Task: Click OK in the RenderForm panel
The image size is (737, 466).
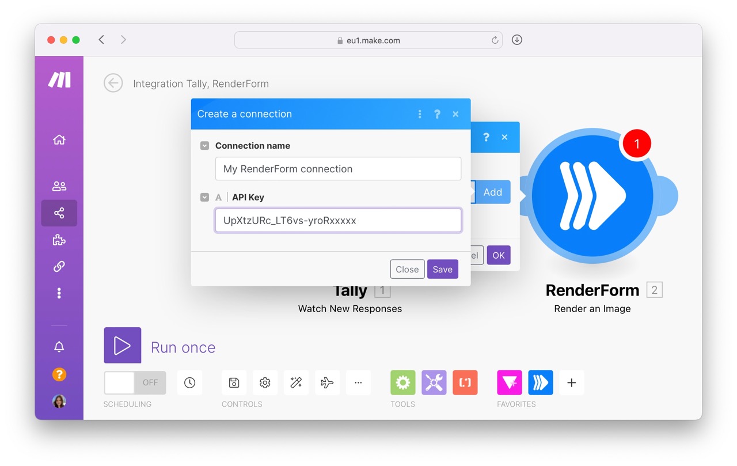Action: click(499, 255)
